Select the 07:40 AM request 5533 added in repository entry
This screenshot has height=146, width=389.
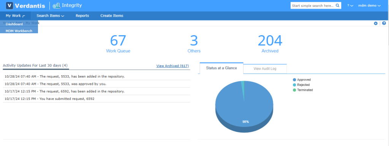pyautogui.click(x=96, y=76)
